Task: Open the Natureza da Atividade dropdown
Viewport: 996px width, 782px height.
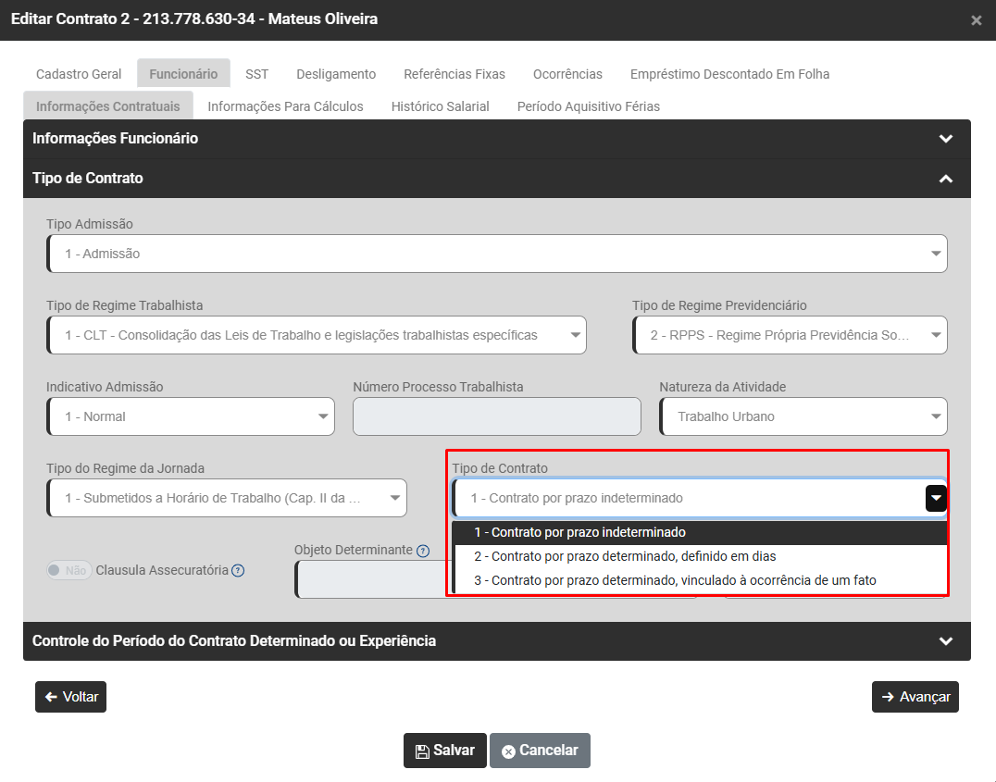Action: pyautogui.click(x=803, y=416)
